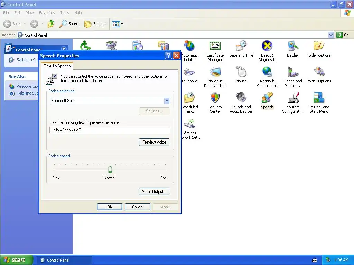Open the Display settings icon

(x=293, y=46)
